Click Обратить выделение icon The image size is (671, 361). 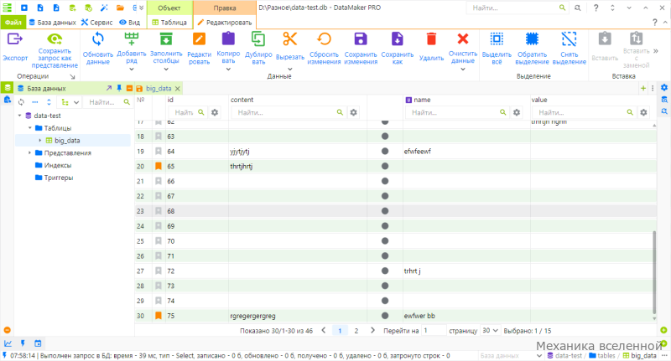click(532, 39)
